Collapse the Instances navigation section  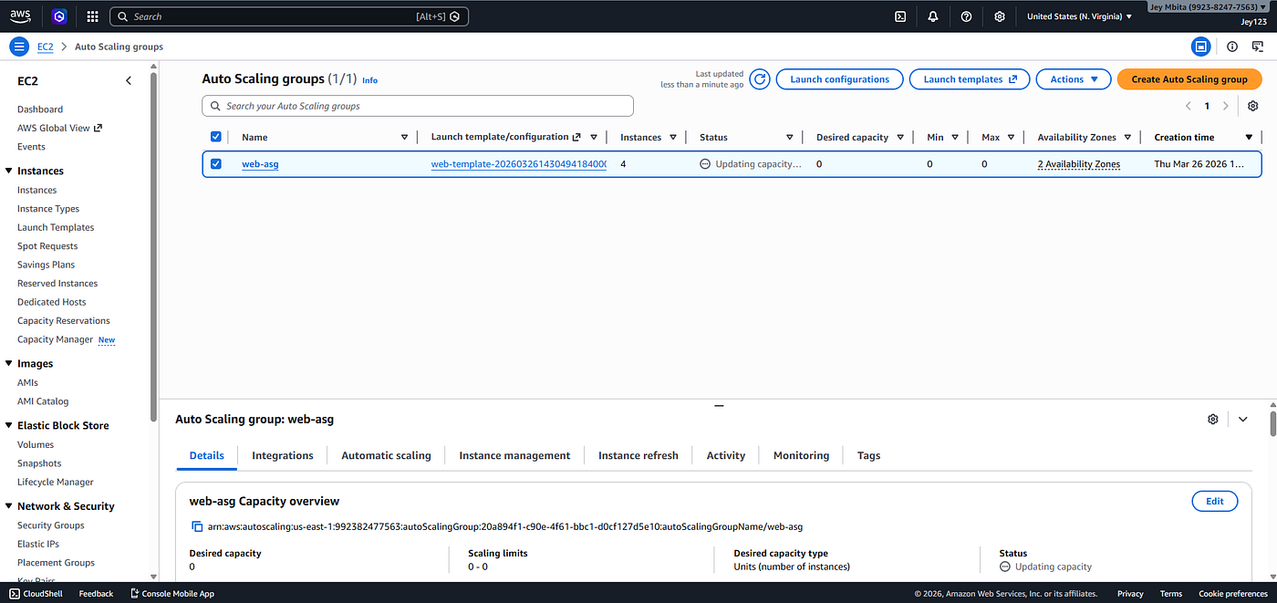click(x=8, y=171)
